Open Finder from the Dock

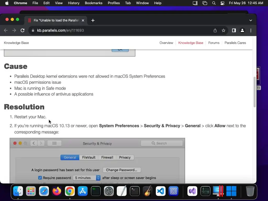[18, 191]
